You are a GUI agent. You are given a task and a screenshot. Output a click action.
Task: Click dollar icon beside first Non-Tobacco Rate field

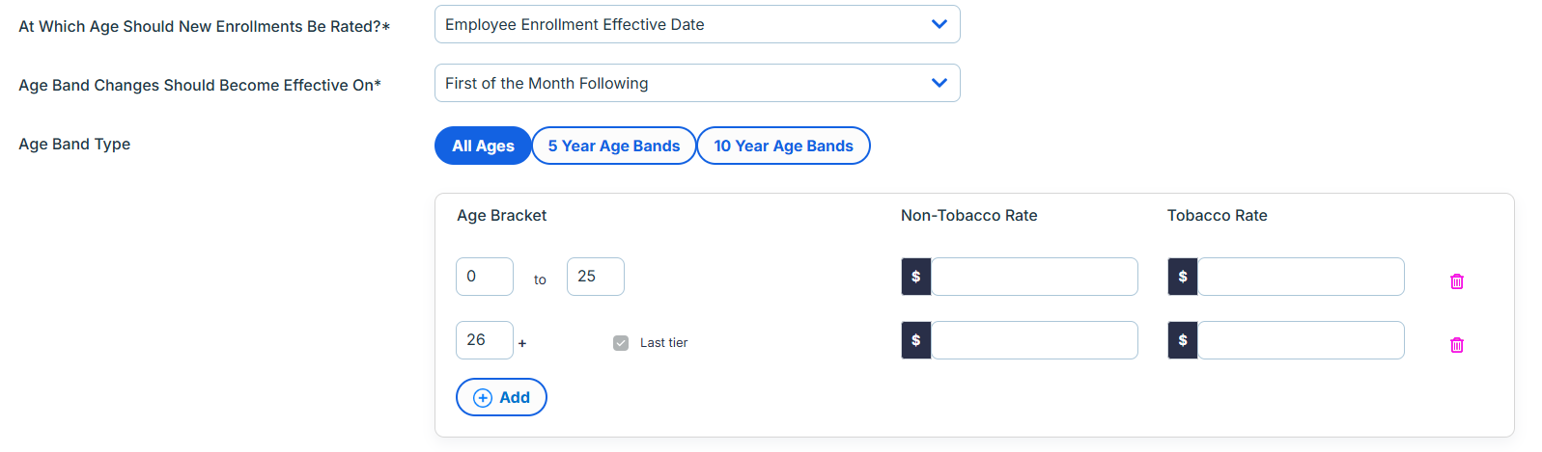pos(916,277)
